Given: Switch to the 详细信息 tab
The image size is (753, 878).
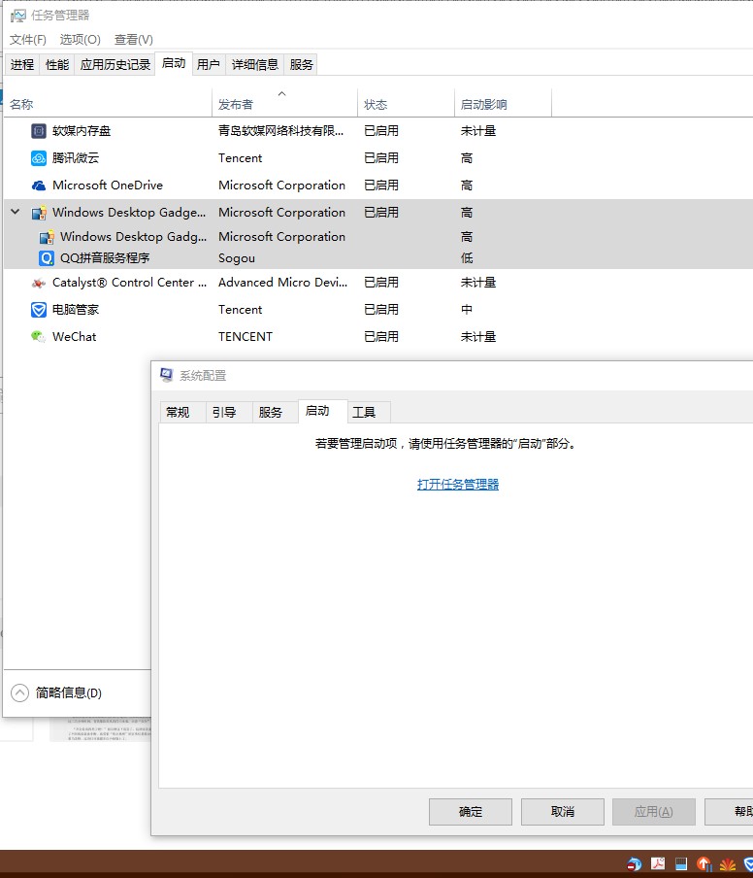Looking at the screenshot, I should (254, 65).
